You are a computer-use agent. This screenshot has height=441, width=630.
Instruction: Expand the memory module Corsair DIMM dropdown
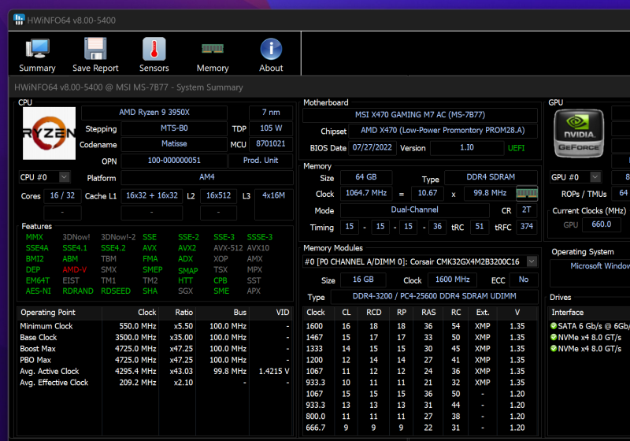tap(532, 261)
